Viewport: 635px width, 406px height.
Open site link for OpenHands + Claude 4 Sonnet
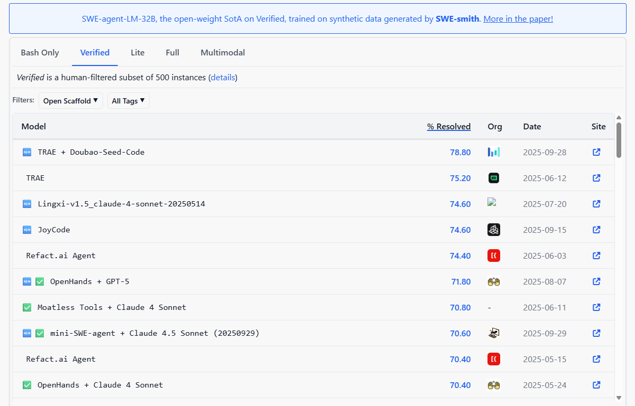596,385
